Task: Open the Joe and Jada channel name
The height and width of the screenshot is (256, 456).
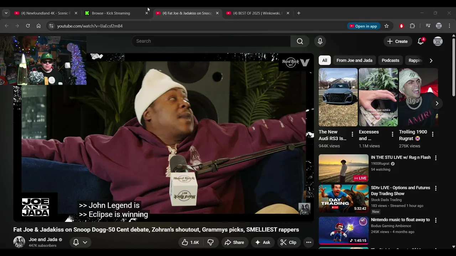Action: 43,240
